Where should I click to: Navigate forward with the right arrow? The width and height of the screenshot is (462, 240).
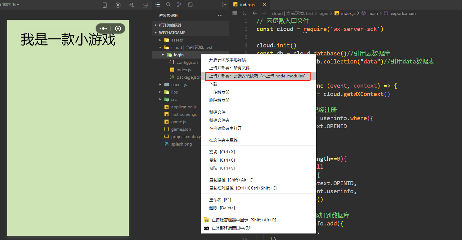tap(264, 13)
